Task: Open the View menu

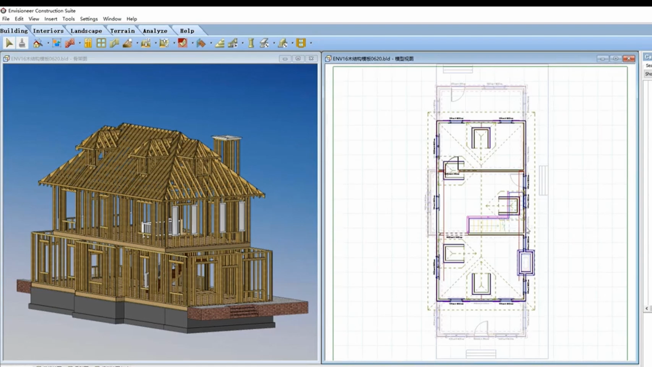Action: [x=34, y=19]
